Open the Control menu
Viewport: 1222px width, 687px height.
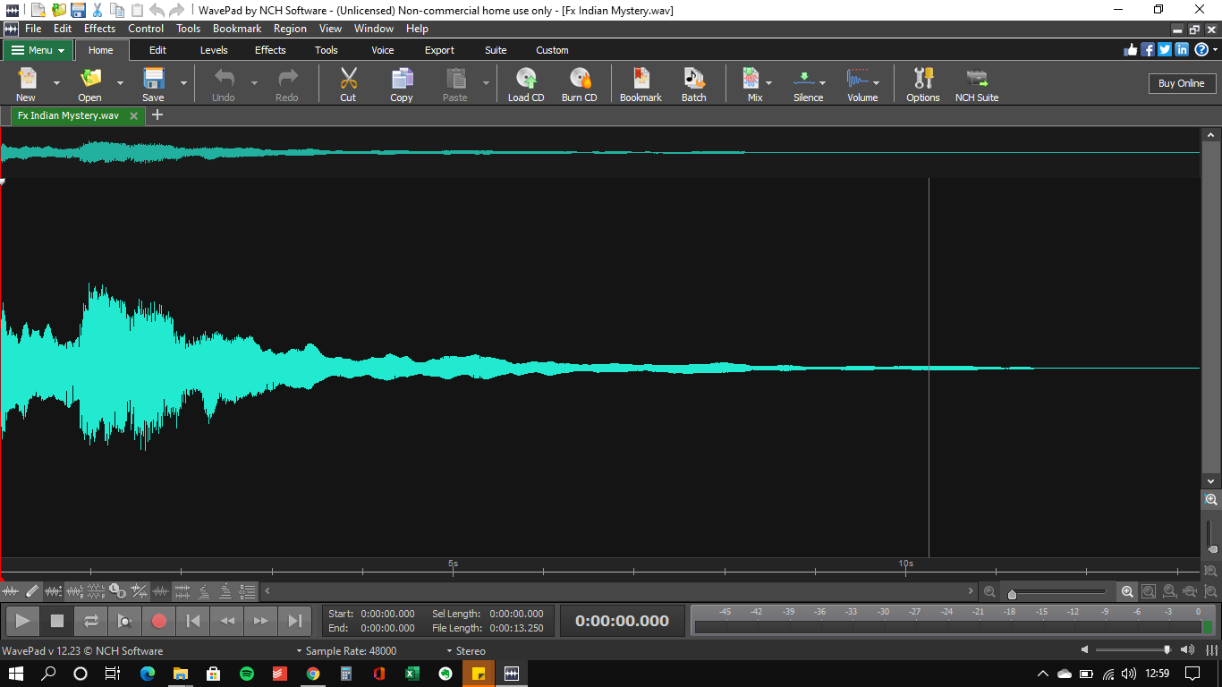pyautogui.click(x=146, y=29)
